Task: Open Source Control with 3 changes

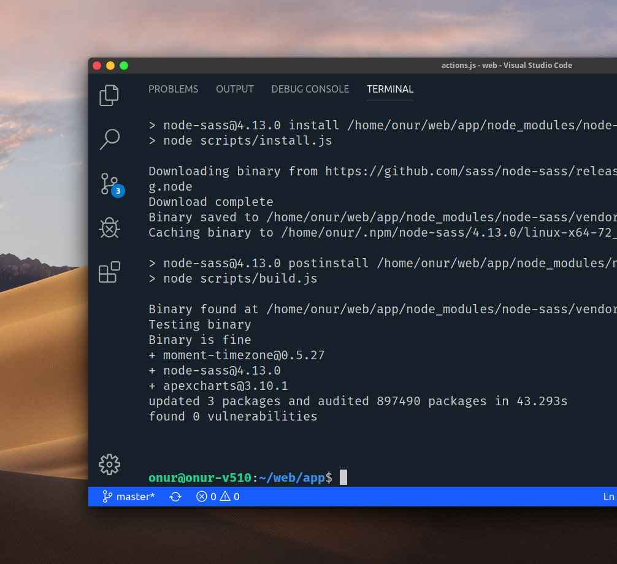Action: point(112,185)
